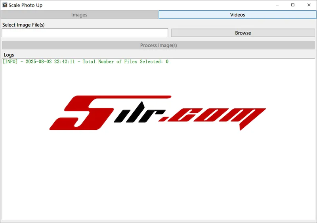The width and height of the screenshot is (317, 223).
Task: Switch to the Videos tab
Action: [237, 15]
